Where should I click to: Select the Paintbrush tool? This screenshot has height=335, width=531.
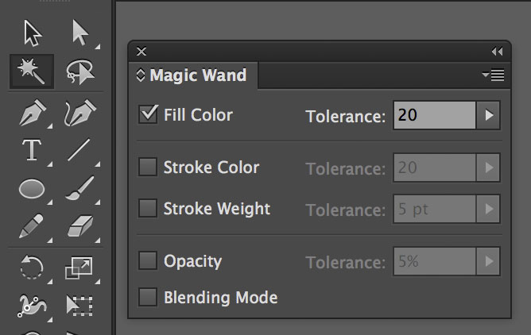(x=79, y=188)
